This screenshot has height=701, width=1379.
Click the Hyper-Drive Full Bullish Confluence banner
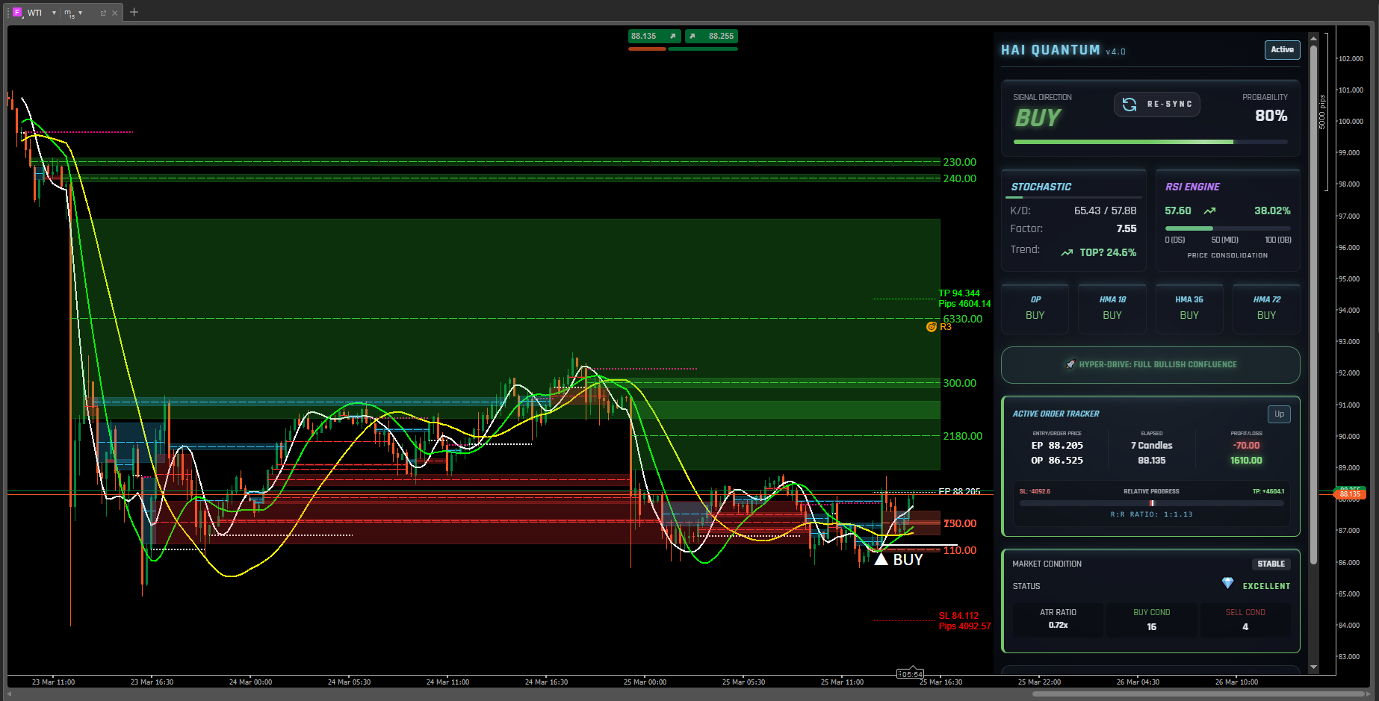pos(1150,365)
